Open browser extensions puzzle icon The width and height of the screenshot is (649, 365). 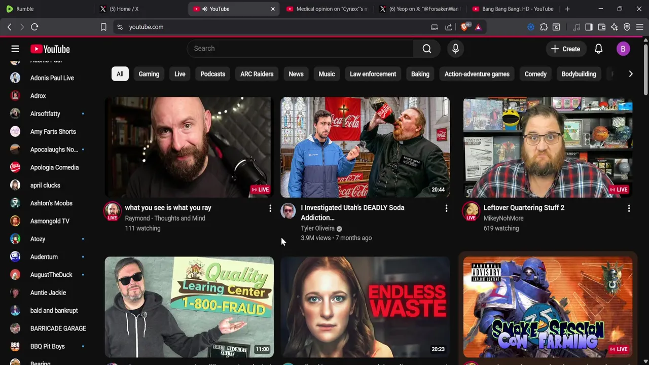tap(544, 27)
